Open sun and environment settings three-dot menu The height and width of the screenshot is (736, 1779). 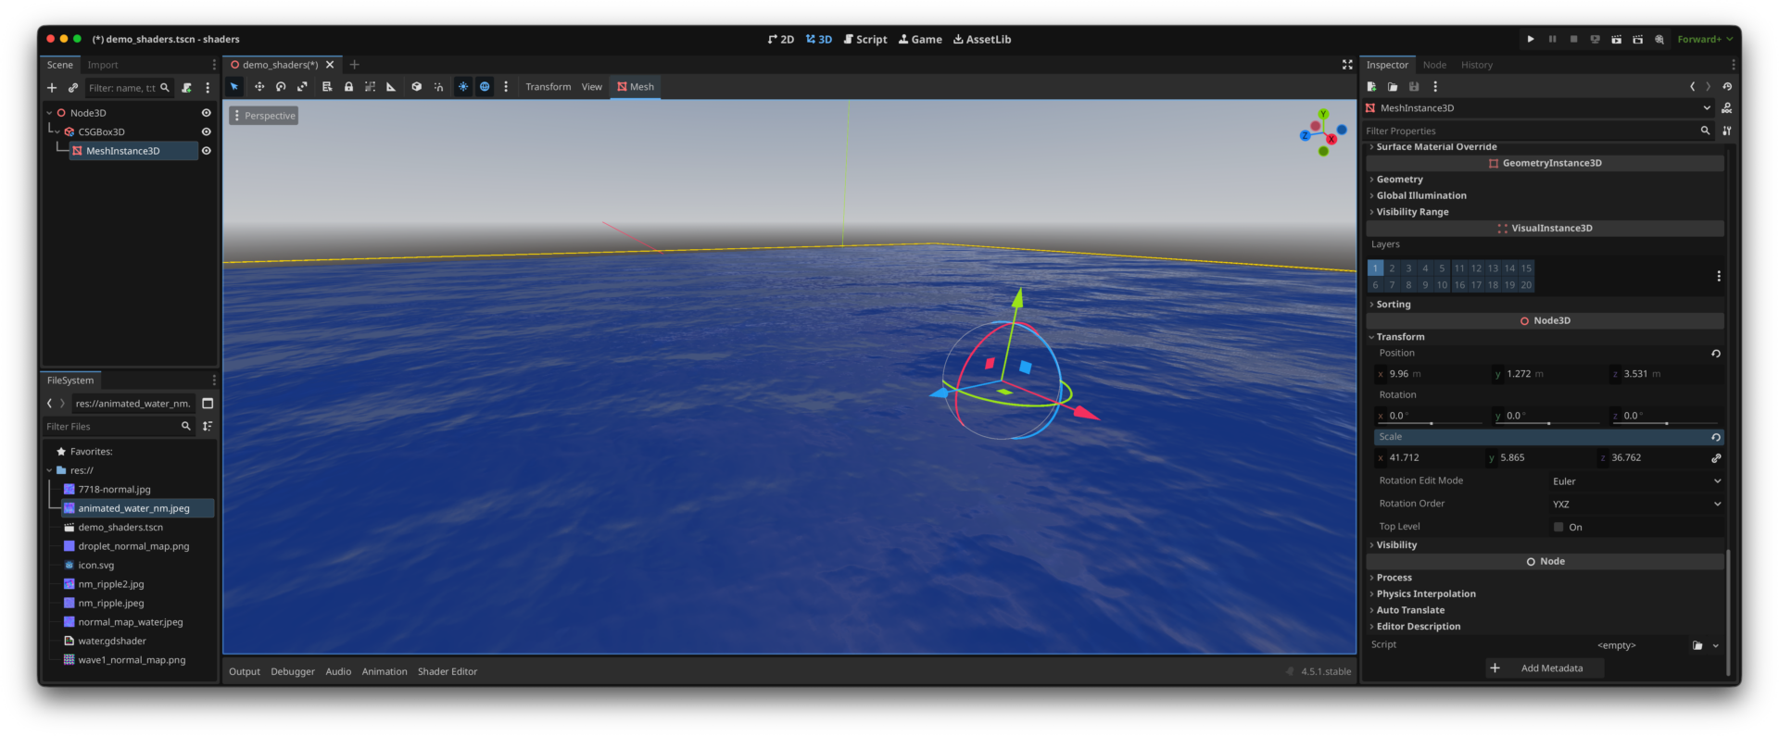(506, 87)
